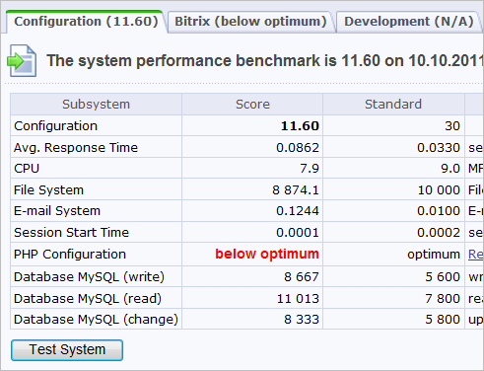
Task: Open the link beside PHP Configuration standard
Action: click(x=475, y=255)
